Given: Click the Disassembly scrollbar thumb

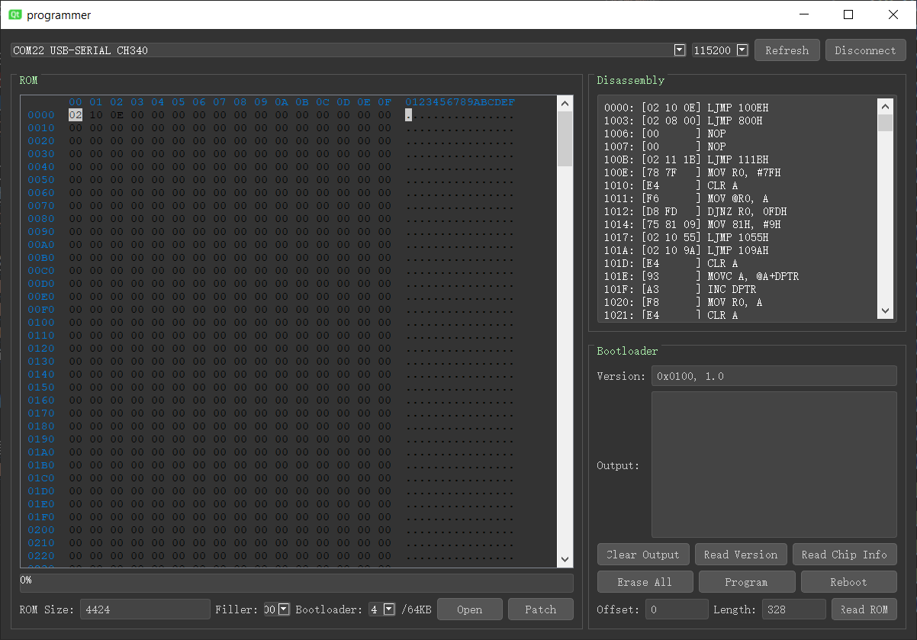Looking at the screenshot, I should pyautogui.click(x=885, y=123).
